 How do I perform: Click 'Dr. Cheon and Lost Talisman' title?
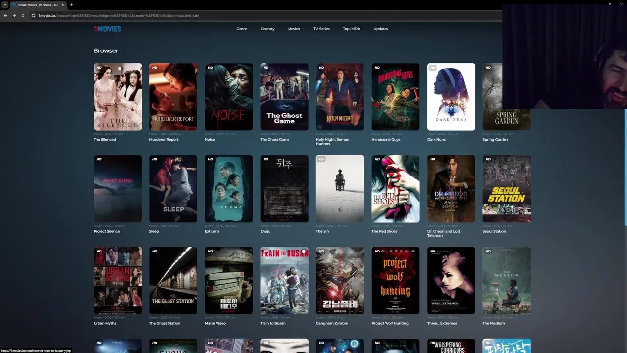(x=444, y=233)
